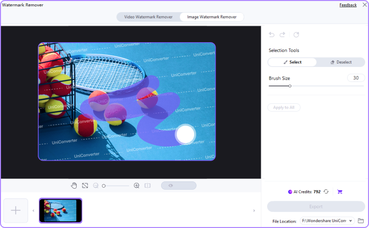Click the zoom in magnifier icon
Screen dimensions: 369x228
[136, 186]
